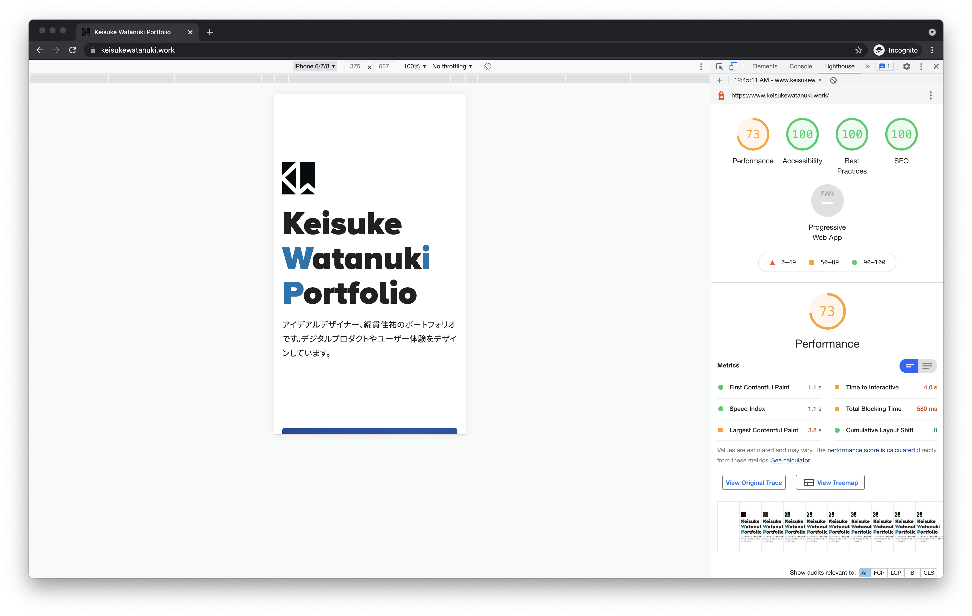Open No throttling dropdown
Viewport: 972px width, 616px height.
click(x=452, y=66)
